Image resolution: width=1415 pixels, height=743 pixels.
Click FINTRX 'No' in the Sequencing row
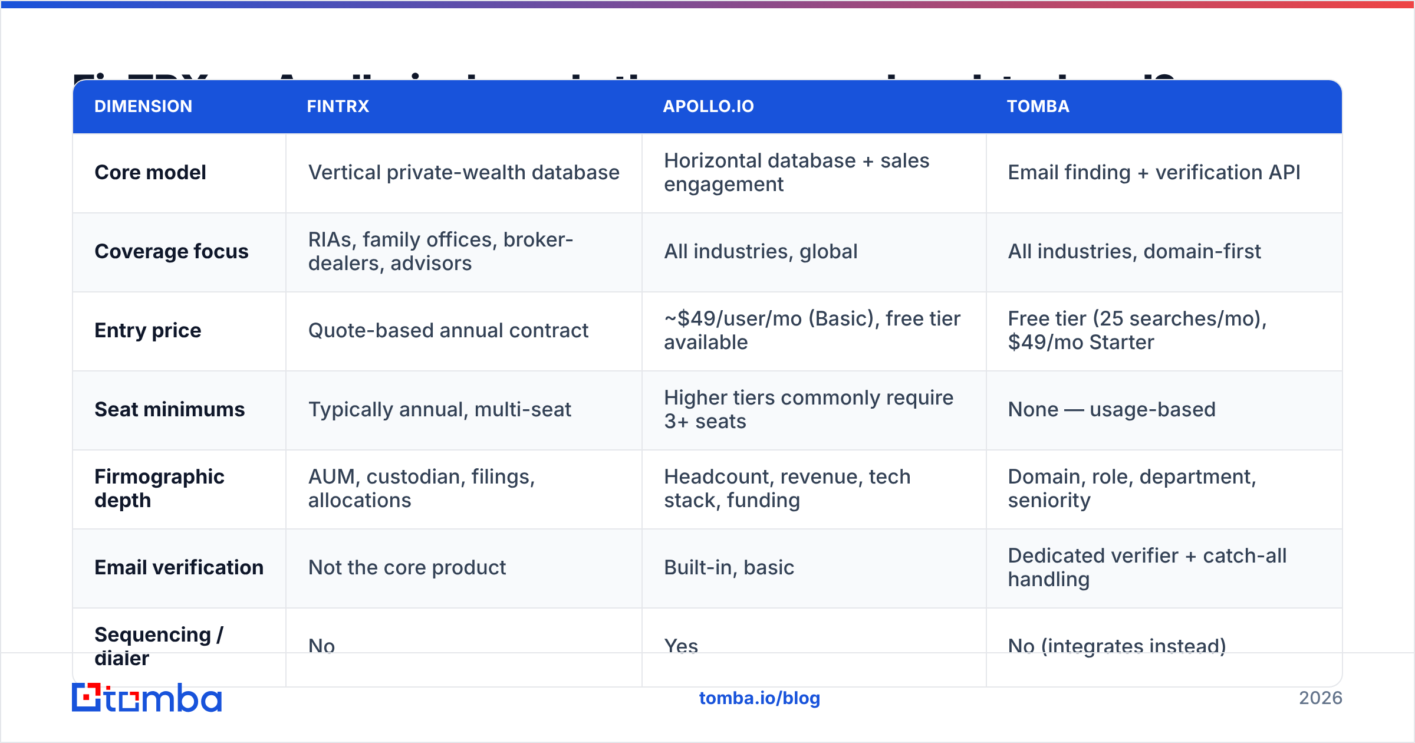[x=322, y=646]
